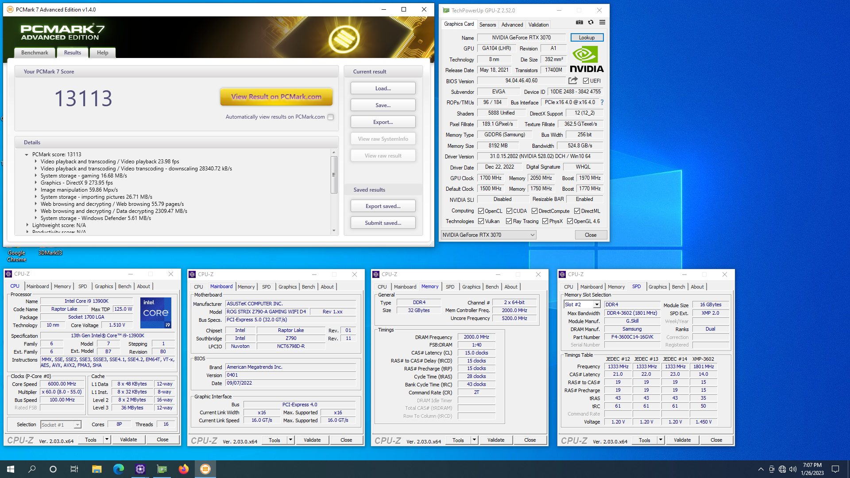
Task: Open the Bench tab in the CPU-Z CPU window
Action: 124,286
